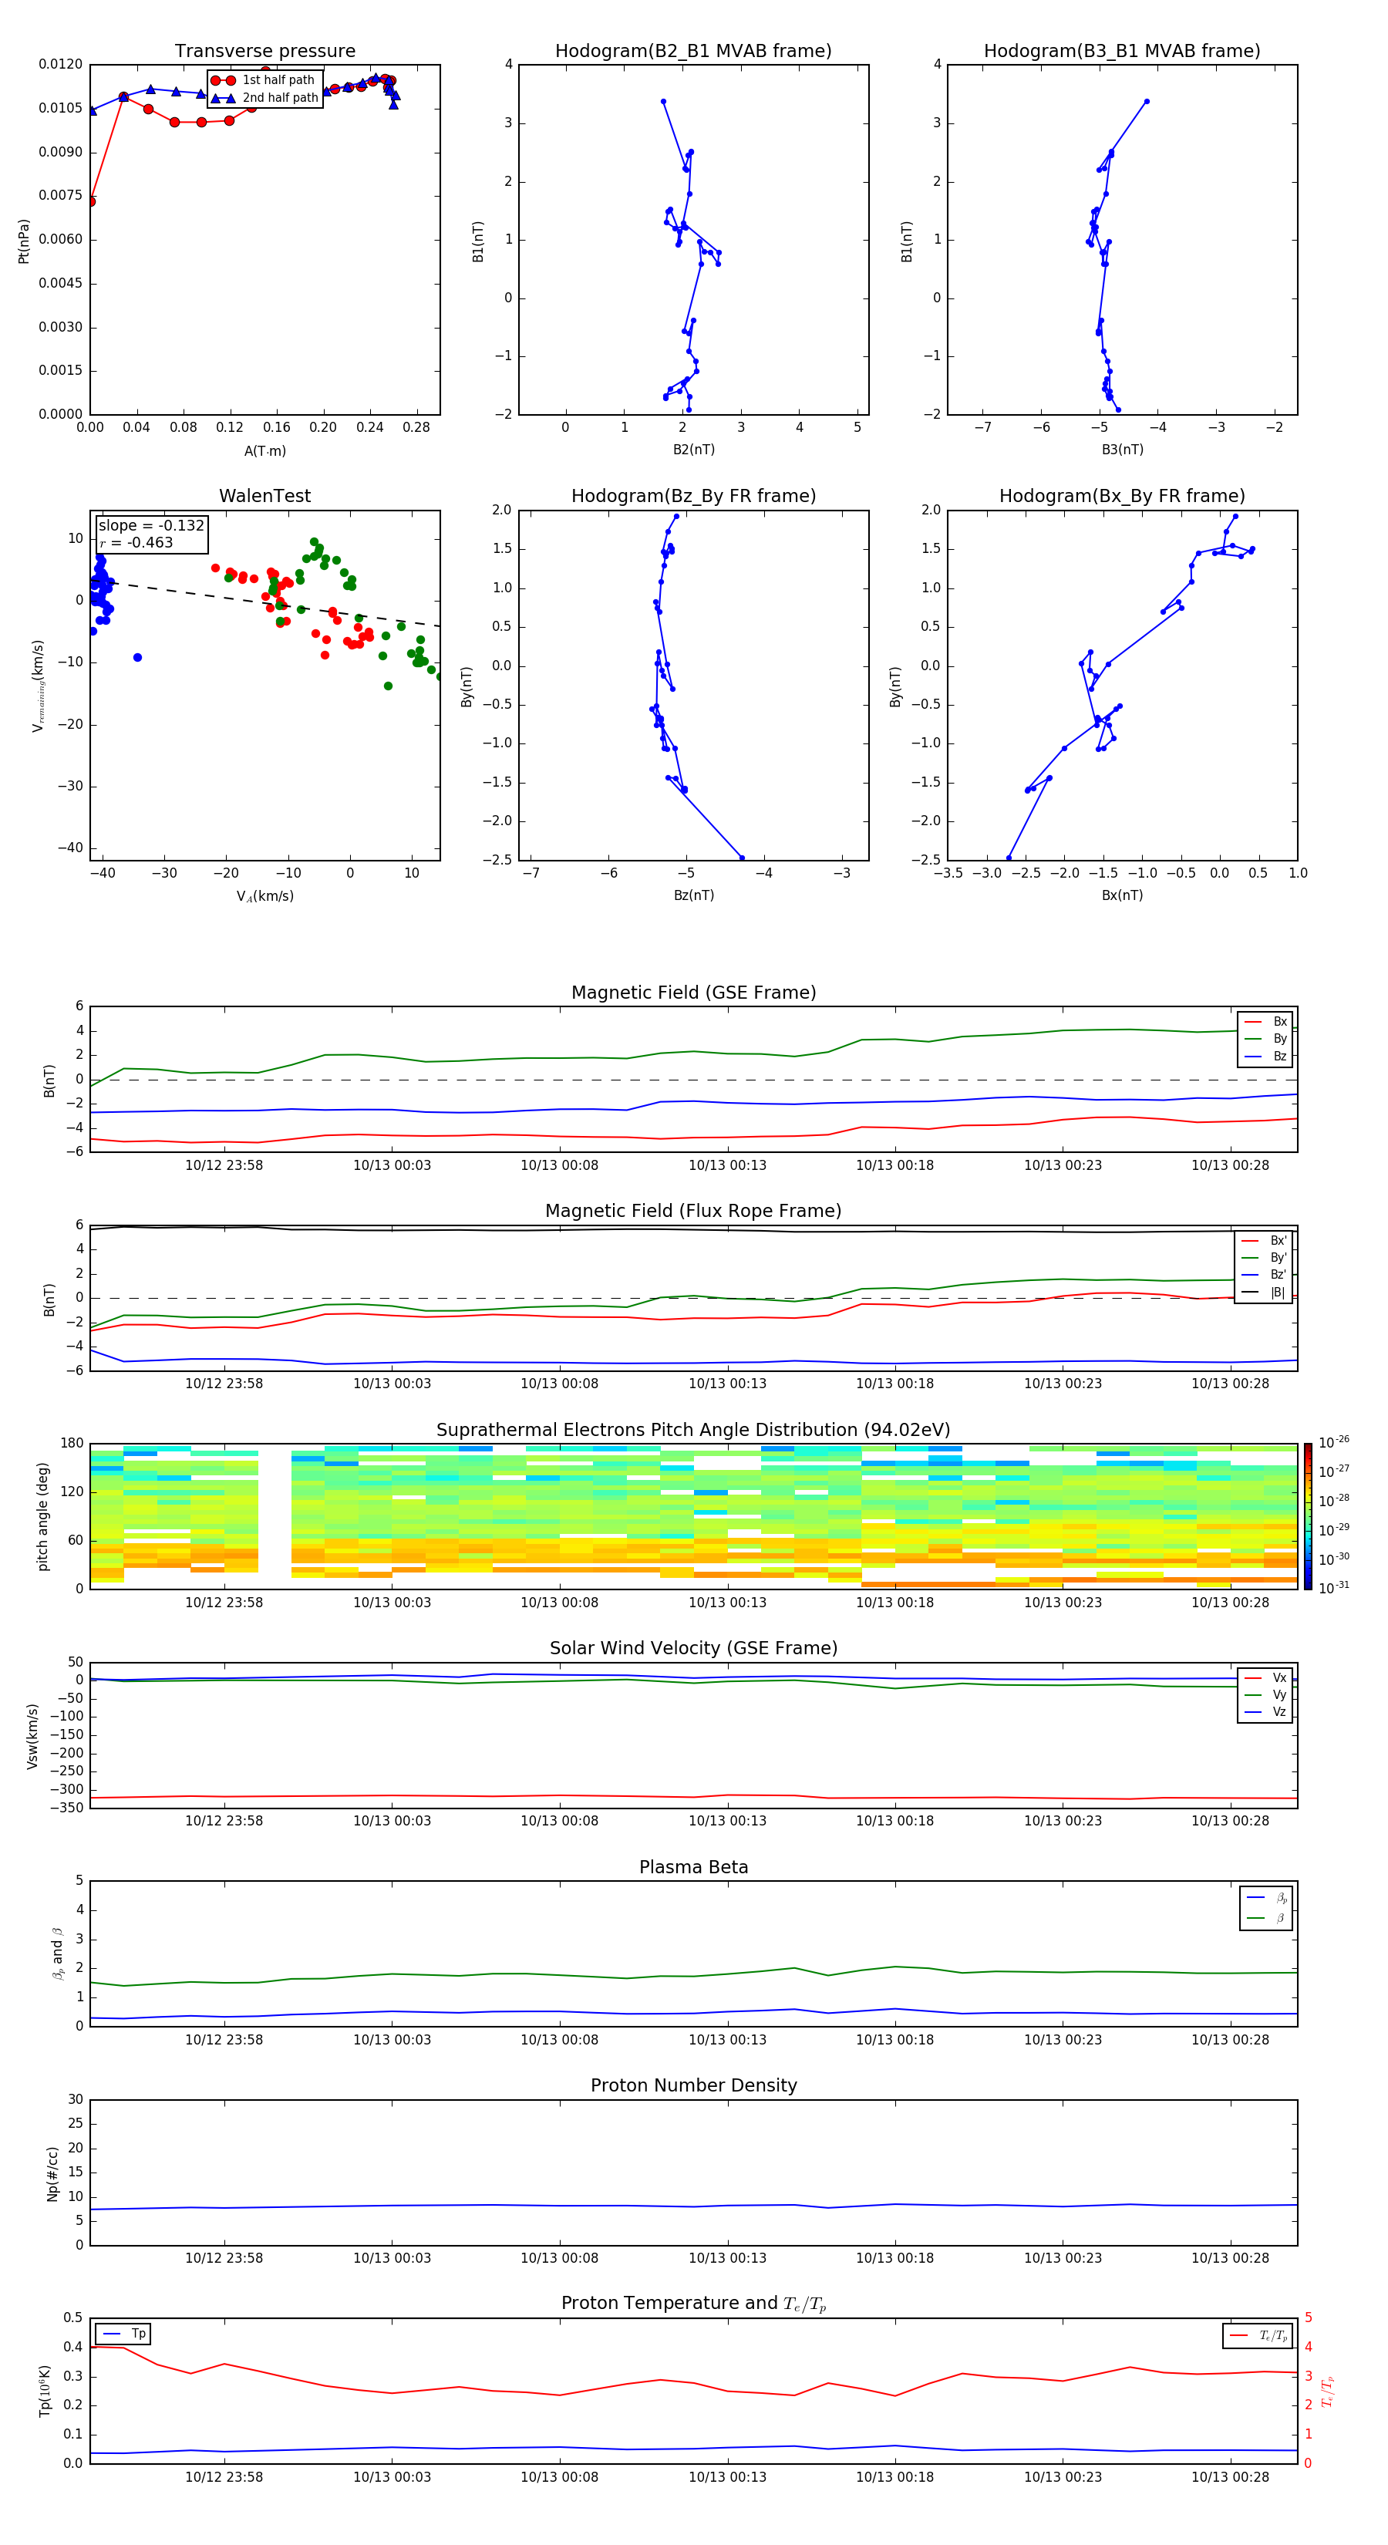Click the 'VA(km/s)' x-axis label in WalenTest

(264, 897)
